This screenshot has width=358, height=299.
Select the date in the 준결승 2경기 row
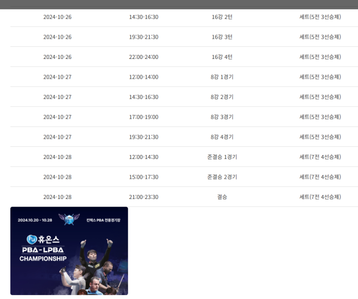pos(57,177)
